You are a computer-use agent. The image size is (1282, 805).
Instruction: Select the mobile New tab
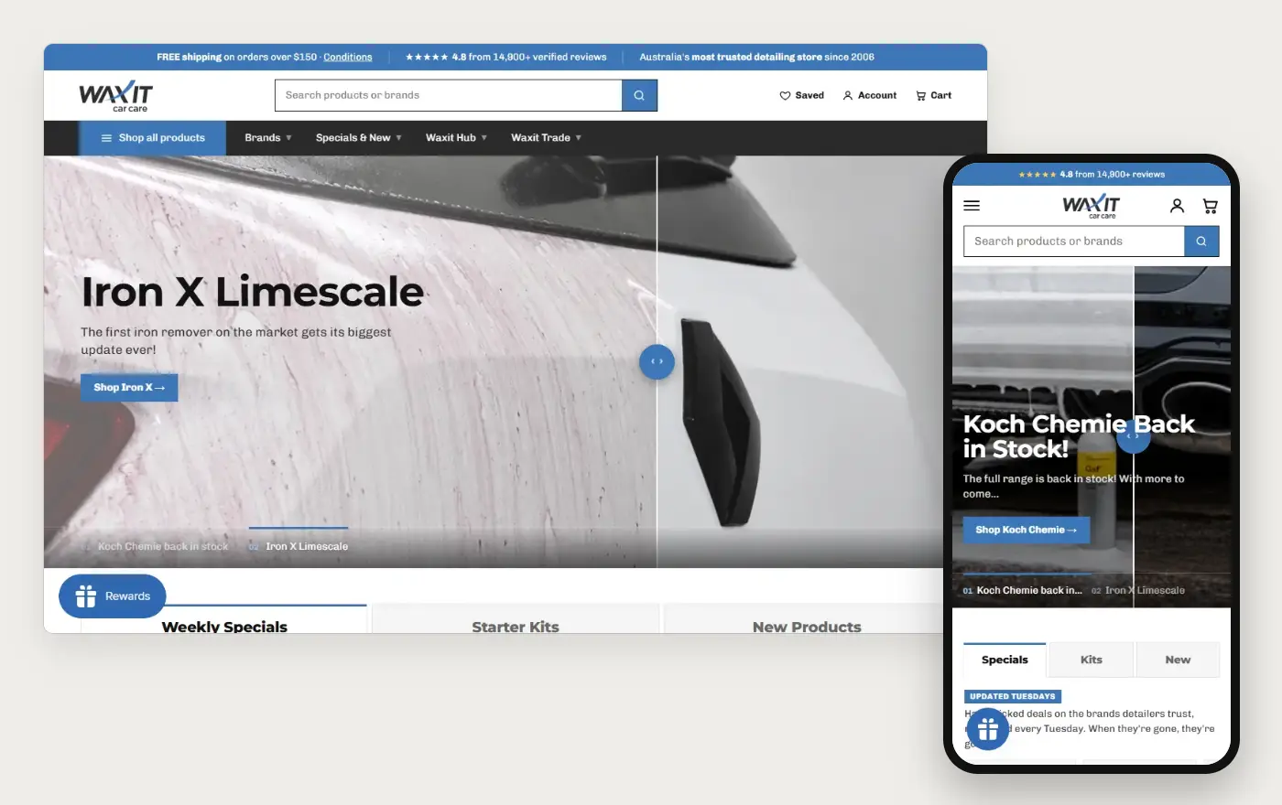pyautogui.click(x=1178, y=660)
